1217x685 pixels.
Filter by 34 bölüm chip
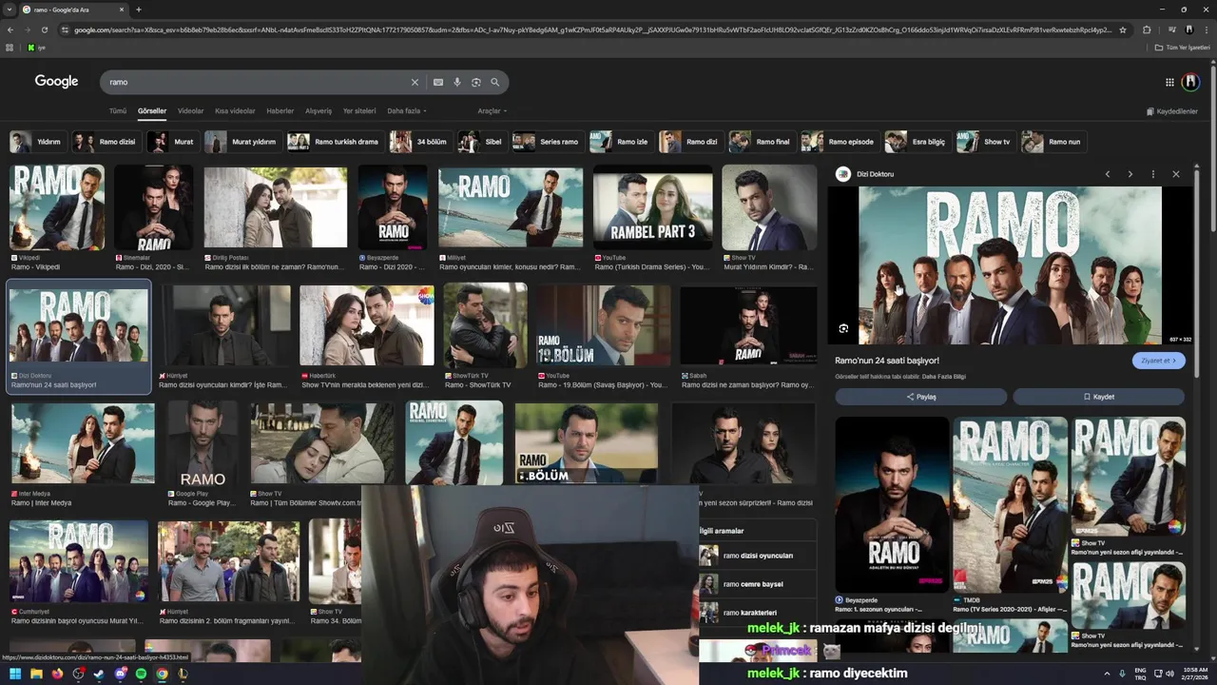click(420, 142)
